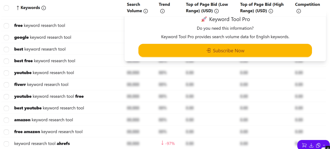Click the Trend column info icon

point(162,11)
